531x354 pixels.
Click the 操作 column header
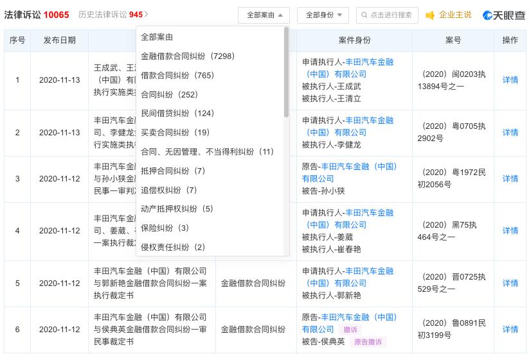tap(510, 40)
